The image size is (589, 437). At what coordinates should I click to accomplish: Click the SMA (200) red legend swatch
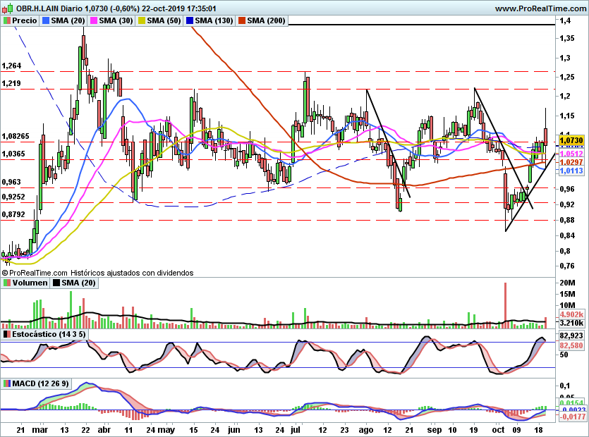[242, 20]
